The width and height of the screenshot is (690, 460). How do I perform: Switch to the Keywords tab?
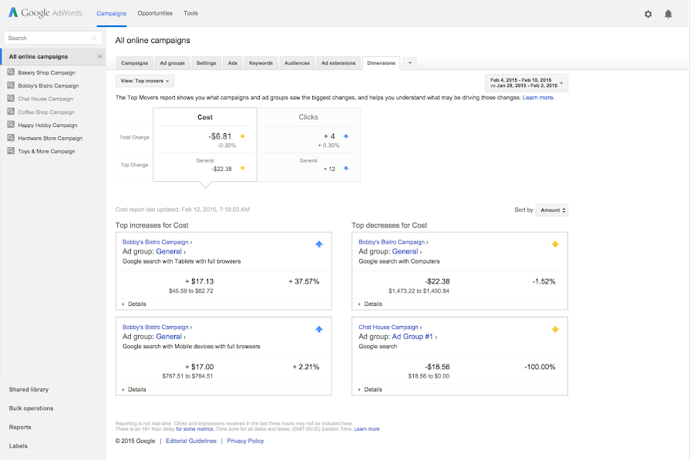coord(261,63)
